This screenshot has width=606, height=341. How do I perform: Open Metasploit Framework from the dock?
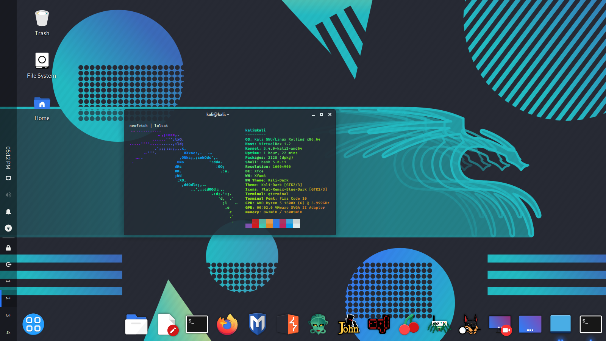tap(258, 324)
